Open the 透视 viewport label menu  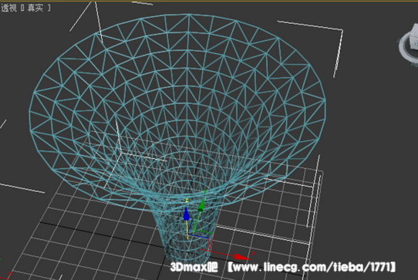pyautogui.click(x=9, y=8)
